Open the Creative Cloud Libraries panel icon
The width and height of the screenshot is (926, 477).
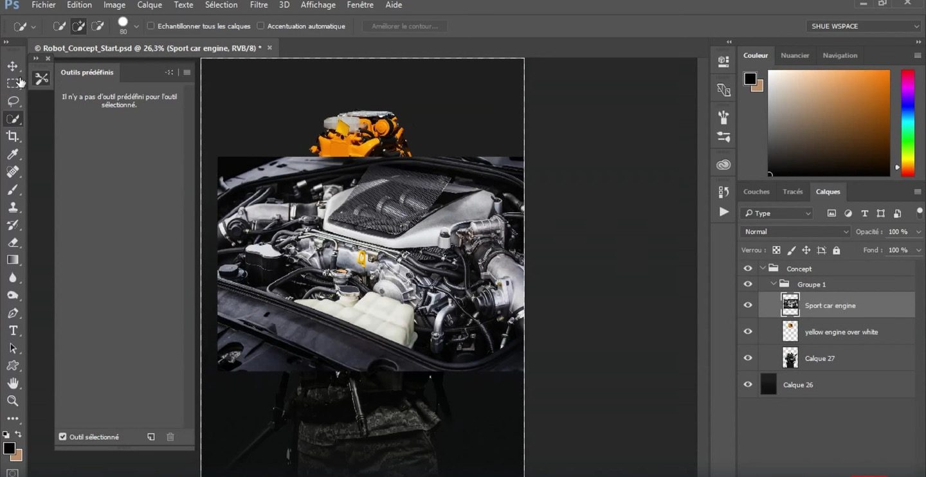coord(723,165)
